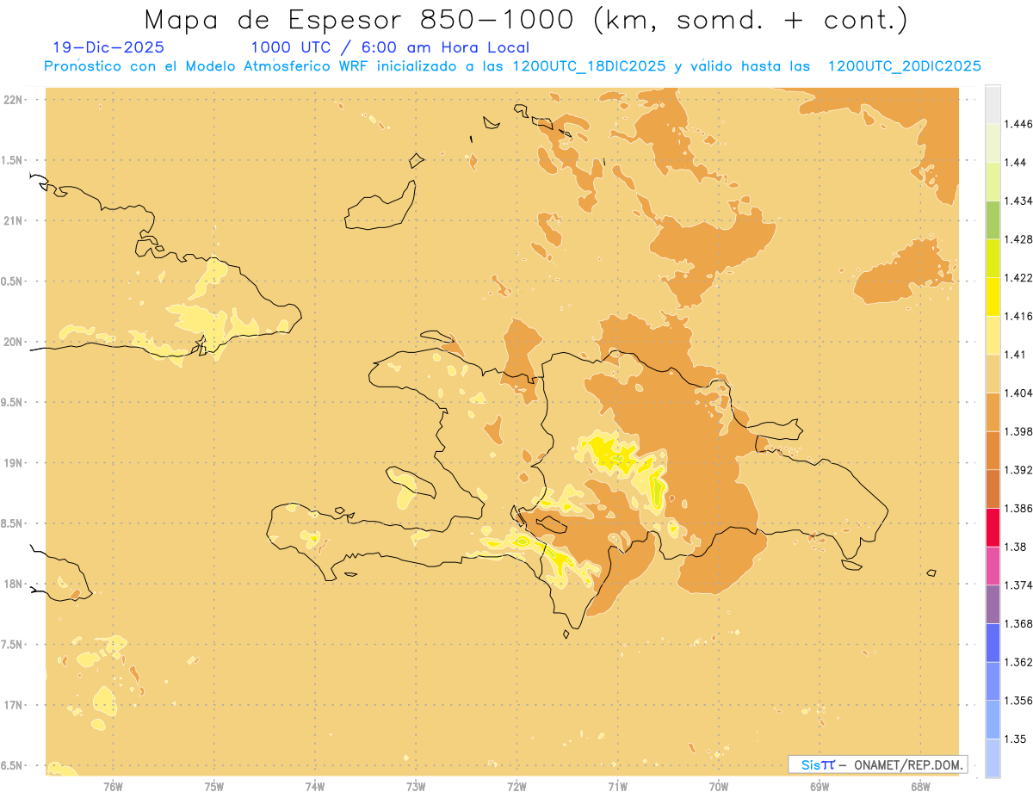Click colorbar value 1.362
Screen dimensions: 1033x798
coord(1018,662)
